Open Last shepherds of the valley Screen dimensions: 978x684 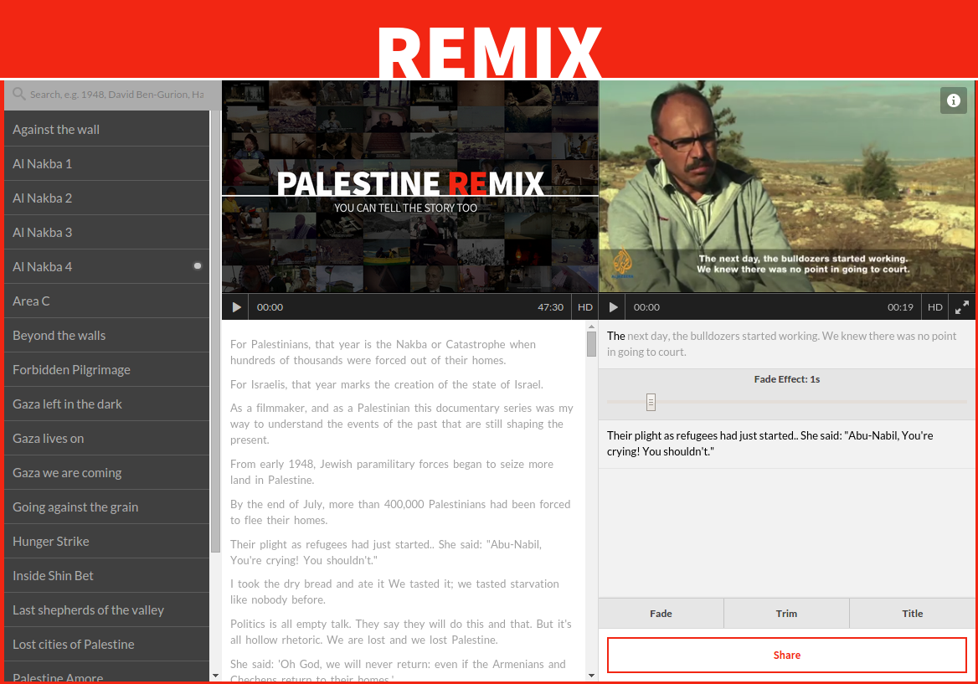[x=88, y=610]
